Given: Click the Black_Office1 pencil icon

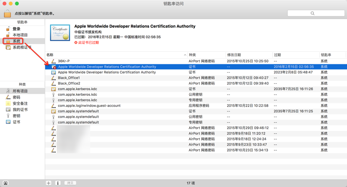Looking at the screenshot, I should (53, 78).
